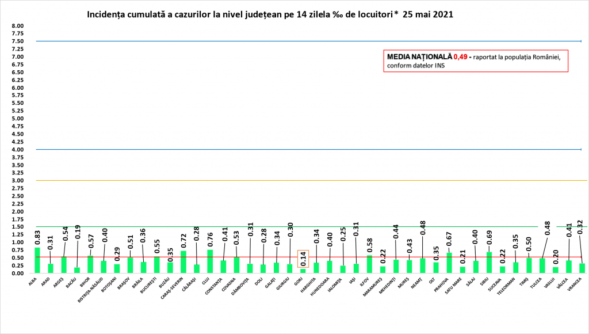Image resolution: width=589 pixels, height=334 pixels.
Task: Click the ILFOV county label
Action: click(365, 282)
